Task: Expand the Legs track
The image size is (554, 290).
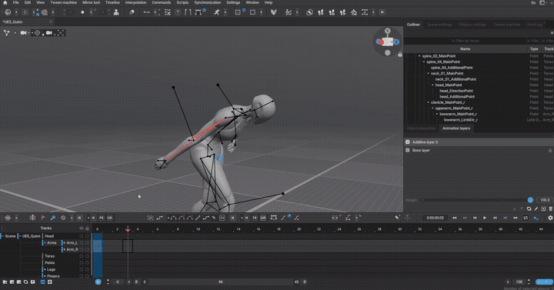Action: point(45,269)
